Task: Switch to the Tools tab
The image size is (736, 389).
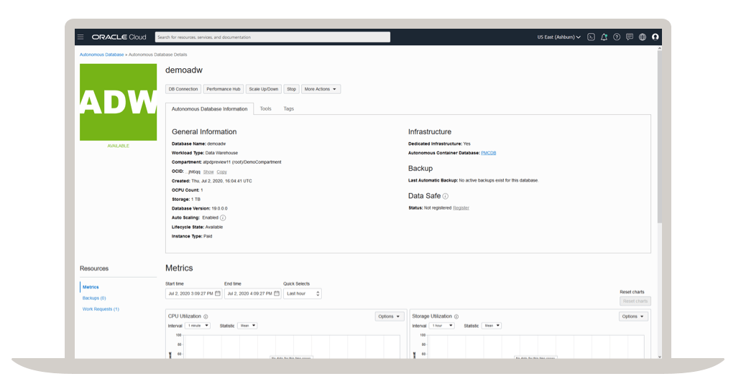Action: [266, 108]
